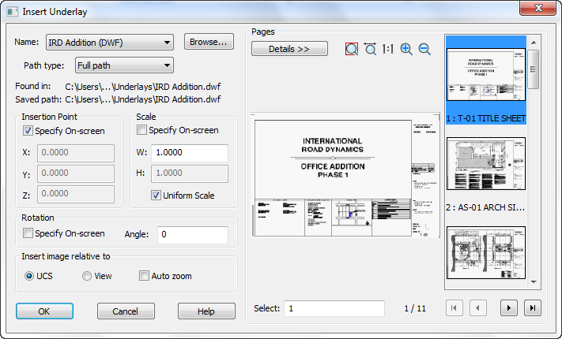Click the Select page number field
The height and width of the screenshot is (339, 562).
[334, 308]
